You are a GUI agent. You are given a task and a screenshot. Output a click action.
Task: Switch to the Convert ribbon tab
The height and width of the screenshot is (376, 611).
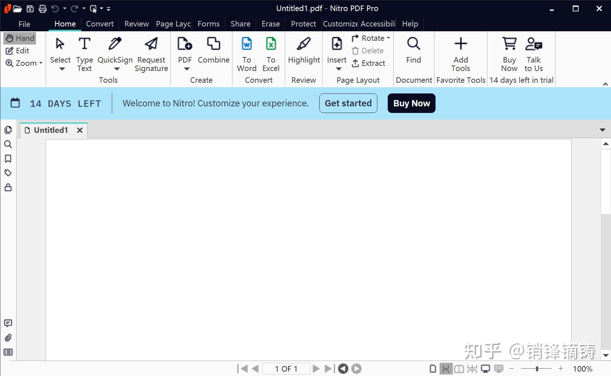pyautogui.click(x=100, y=24)
